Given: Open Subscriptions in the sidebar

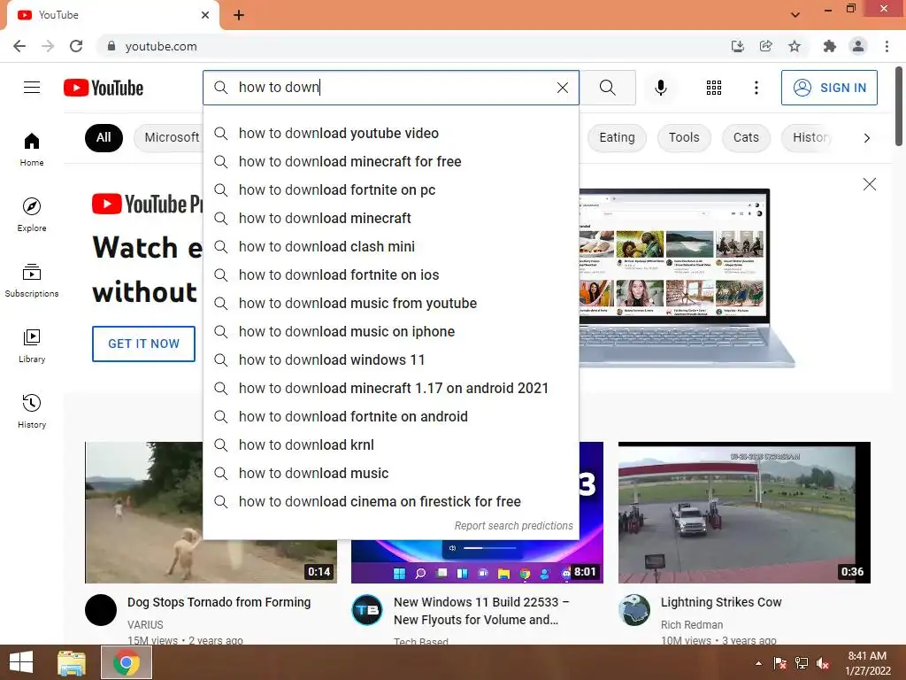Looking at the screenshot, I should coord(32,281).
